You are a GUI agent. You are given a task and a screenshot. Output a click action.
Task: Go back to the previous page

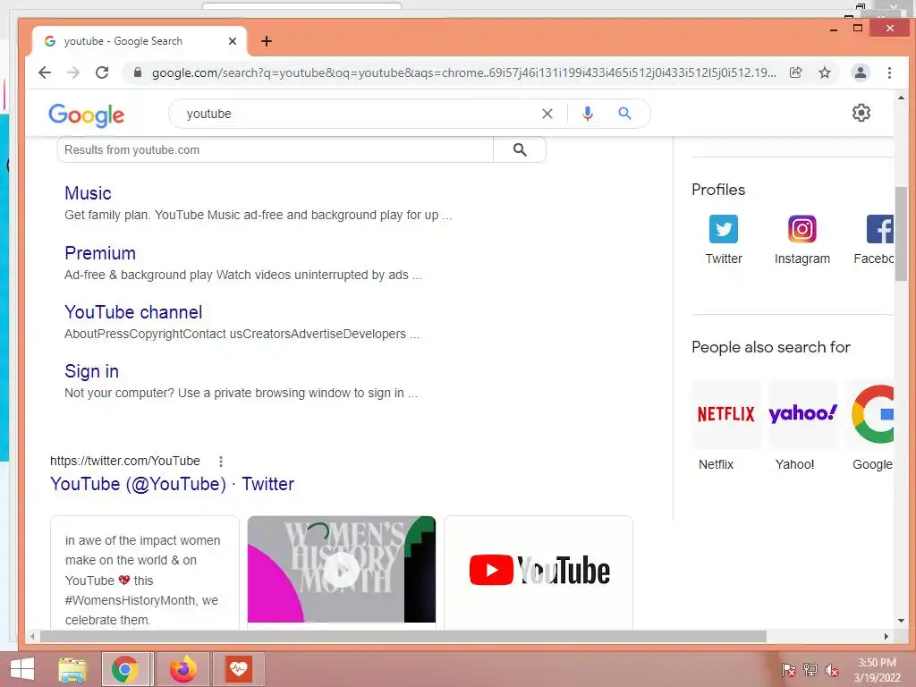(45, 72)
